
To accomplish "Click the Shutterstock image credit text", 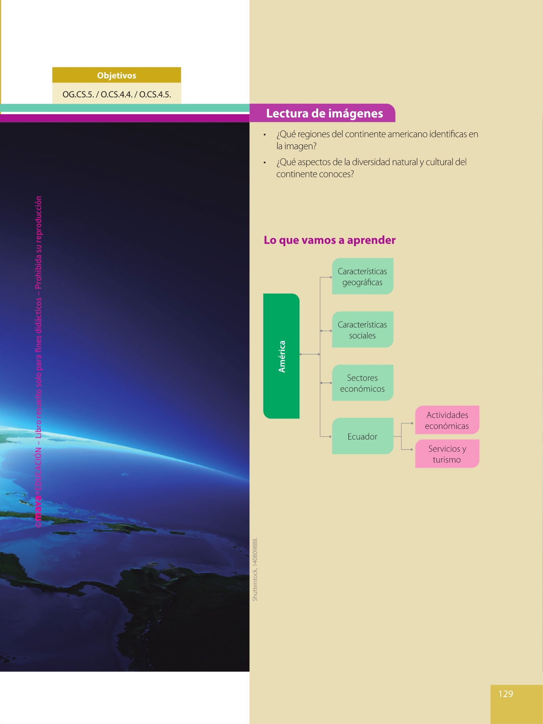I will (255, 570).
